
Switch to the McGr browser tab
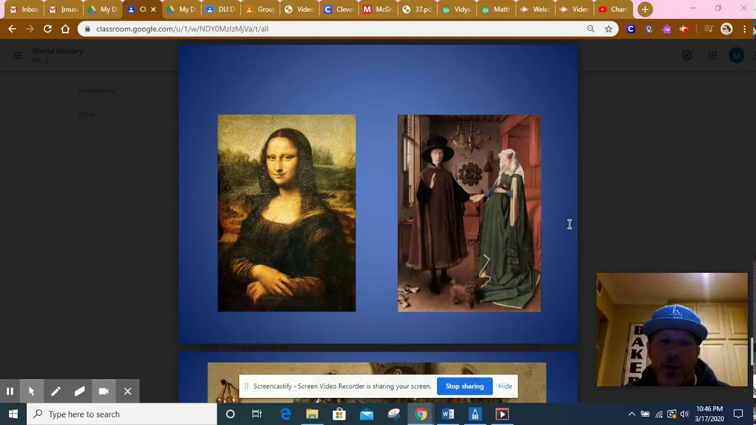pos(377,9)
